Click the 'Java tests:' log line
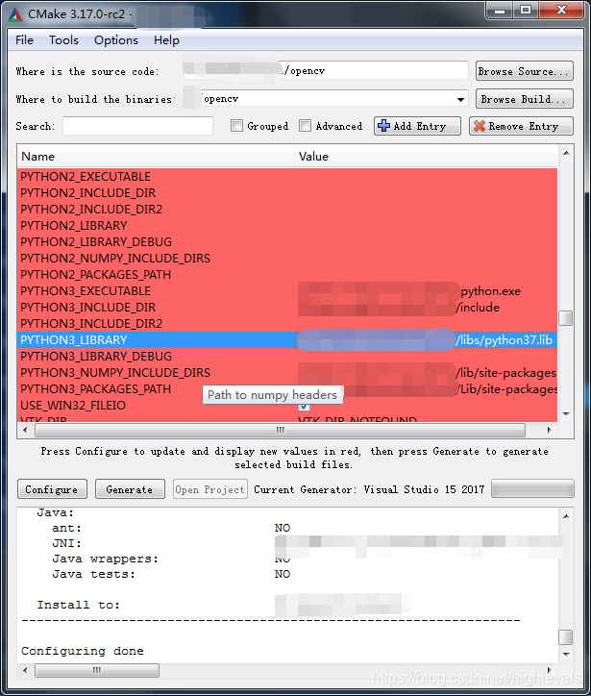 click(x=94, y=574)
